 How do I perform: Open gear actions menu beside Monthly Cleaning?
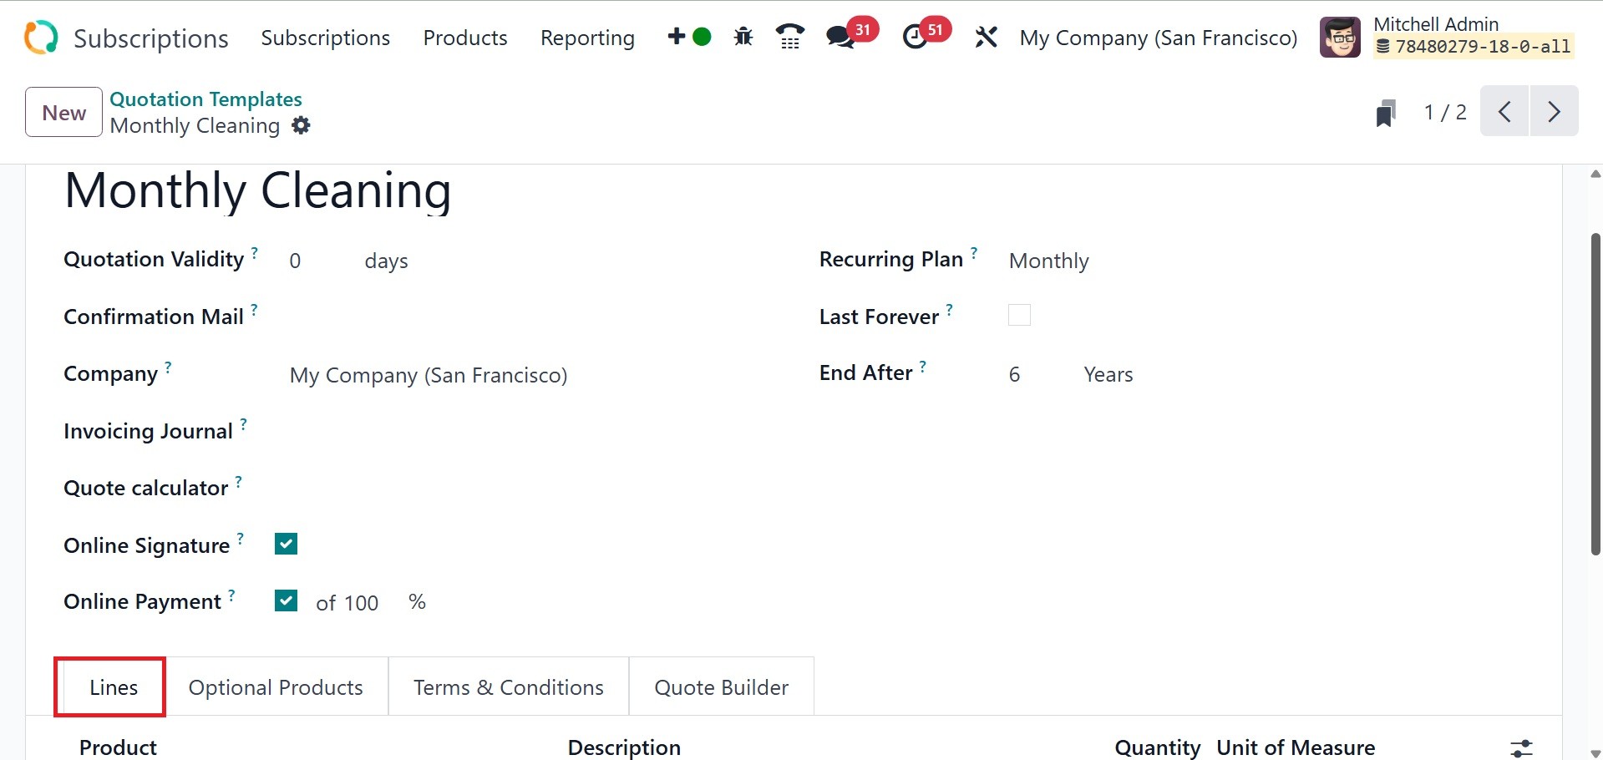pos(301,126)
